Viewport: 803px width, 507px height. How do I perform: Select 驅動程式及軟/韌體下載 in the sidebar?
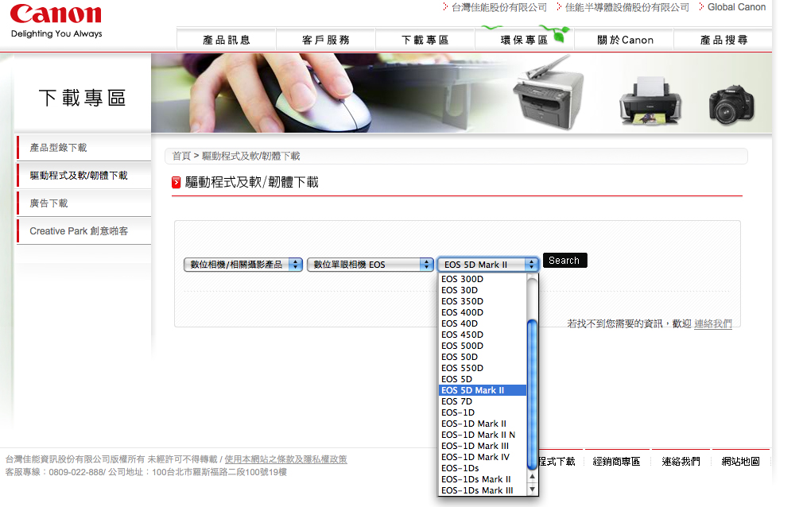tap(84, 176)
